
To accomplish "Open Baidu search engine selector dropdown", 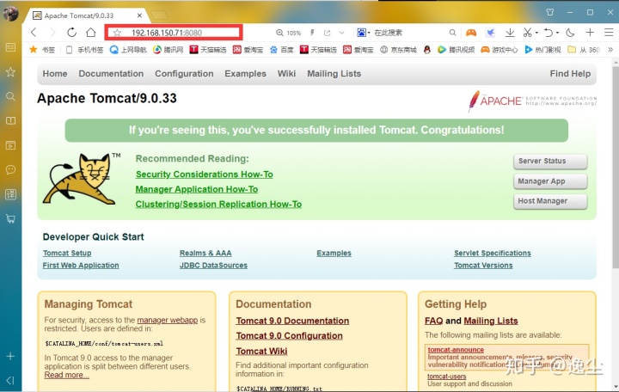I will (364, 33).
